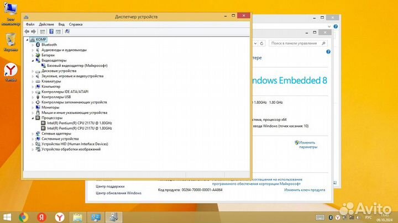Open Help via the blue question toolbar icon
This screenshot has width=398, height=223.
click(51, 31)
